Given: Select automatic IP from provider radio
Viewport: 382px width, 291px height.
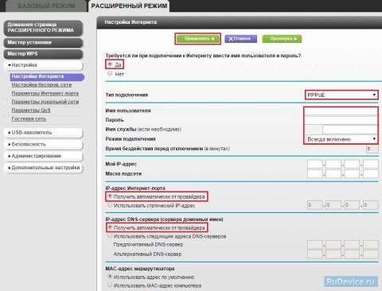Looking at the screenshot, I should pos(110,196).
